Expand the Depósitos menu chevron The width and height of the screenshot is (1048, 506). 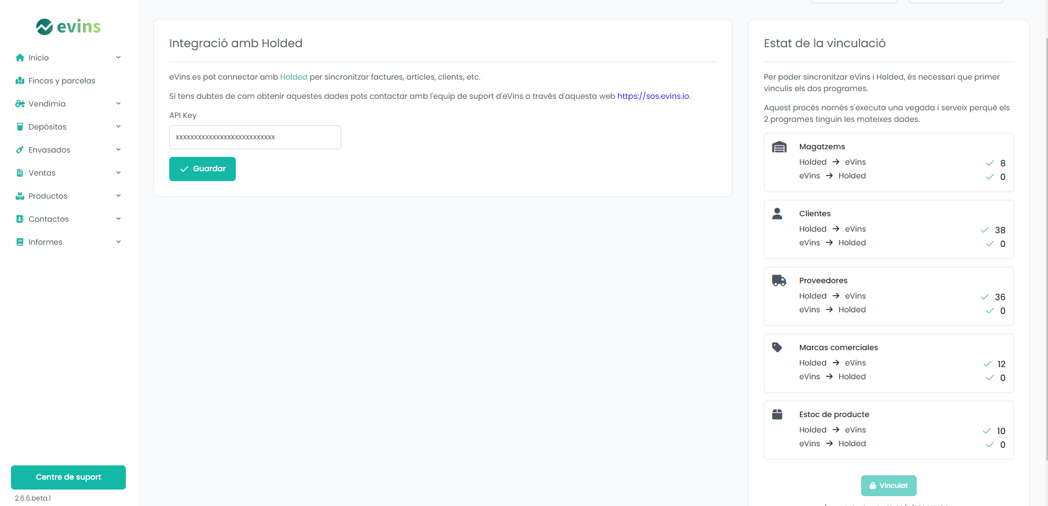[x=118, y=127]
